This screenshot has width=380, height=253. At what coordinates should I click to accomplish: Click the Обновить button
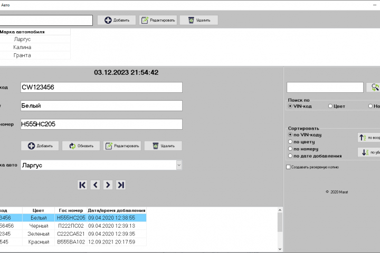pos(81,146)
